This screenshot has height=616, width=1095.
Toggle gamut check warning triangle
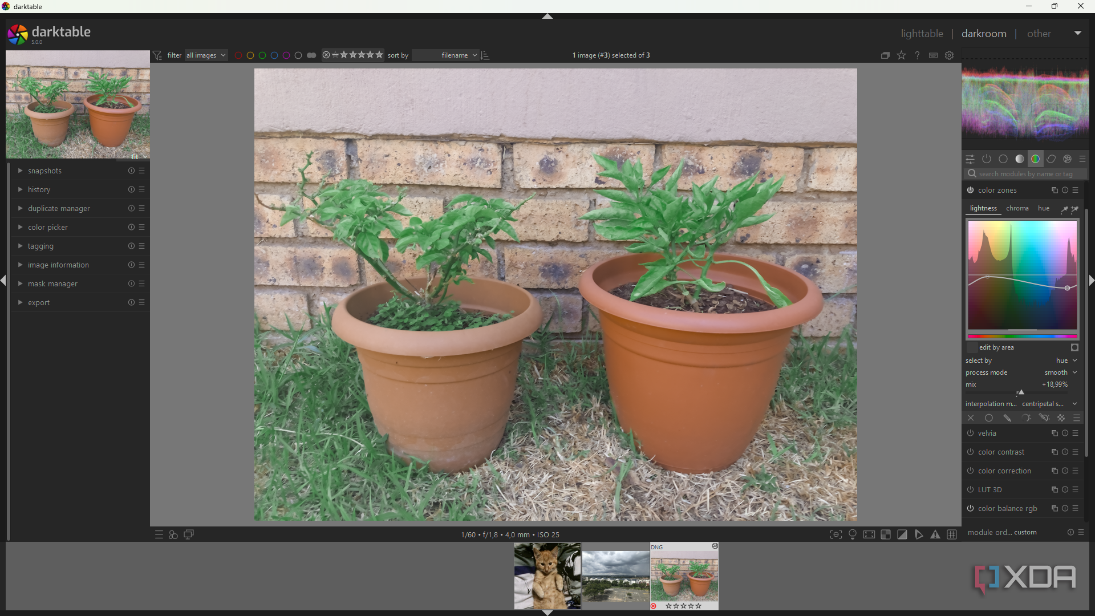tap(935, 534)
